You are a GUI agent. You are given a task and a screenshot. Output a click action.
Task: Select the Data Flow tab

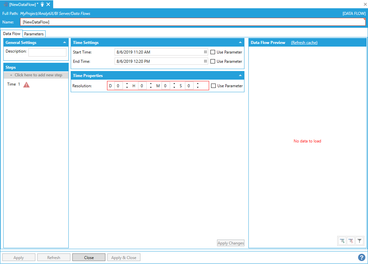(x=12, y=34)
